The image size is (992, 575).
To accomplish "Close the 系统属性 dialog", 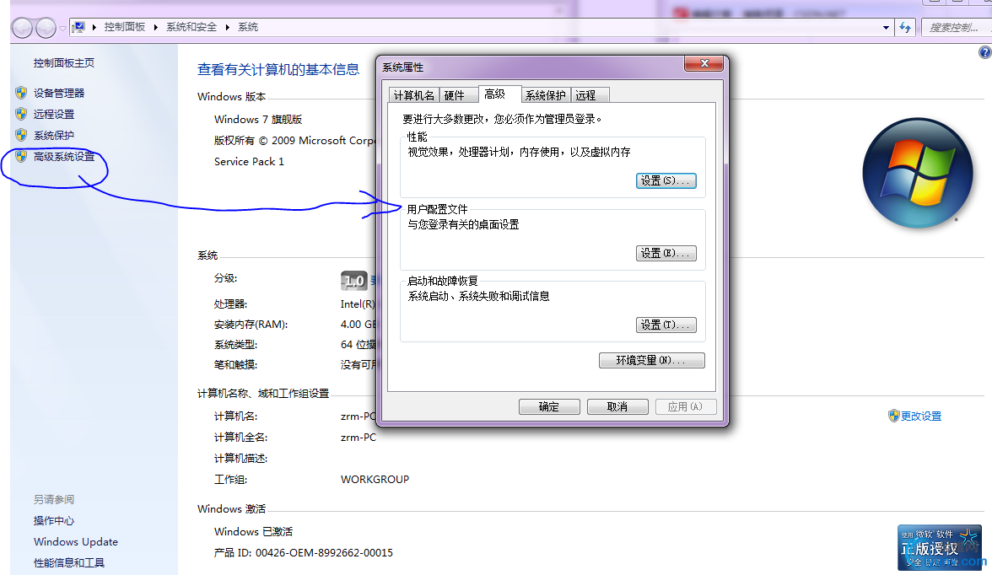I will pyautogui.click(x=704, y=63).
